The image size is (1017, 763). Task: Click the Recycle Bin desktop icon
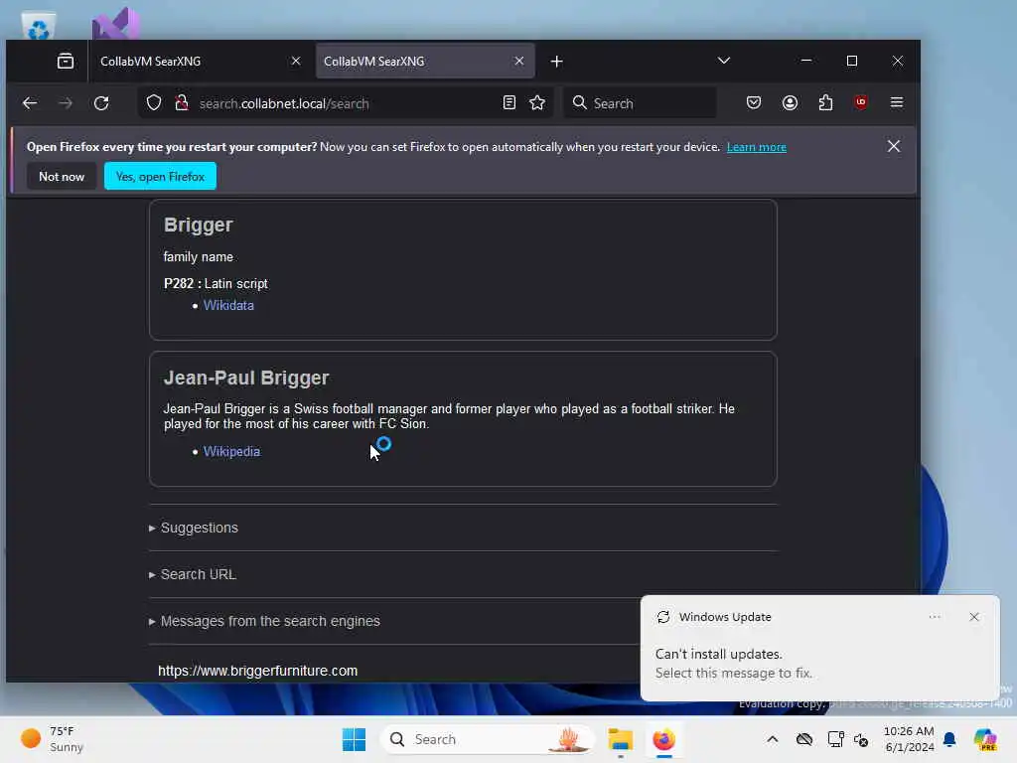[x=39, y=26]
